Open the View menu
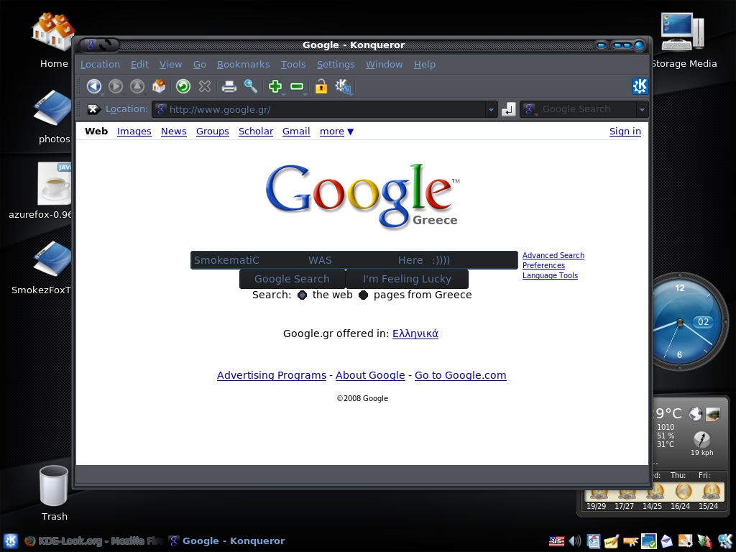736x552 pixels. (x=170, y=64)
